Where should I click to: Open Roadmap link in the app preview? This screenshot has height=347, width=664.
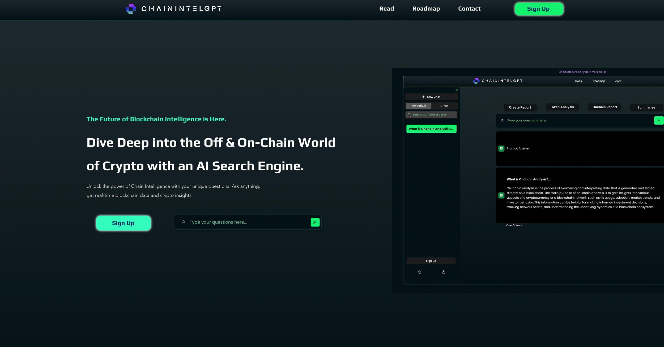(599, 81)
